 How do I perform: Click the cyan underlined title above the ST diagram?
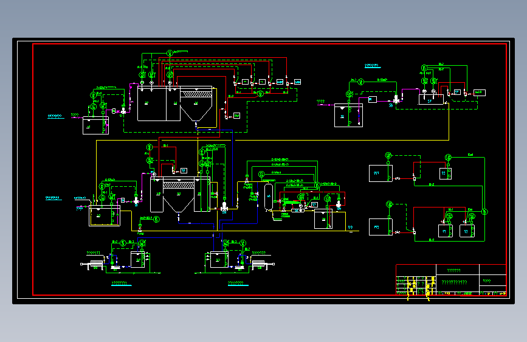(x=373, y=66)
